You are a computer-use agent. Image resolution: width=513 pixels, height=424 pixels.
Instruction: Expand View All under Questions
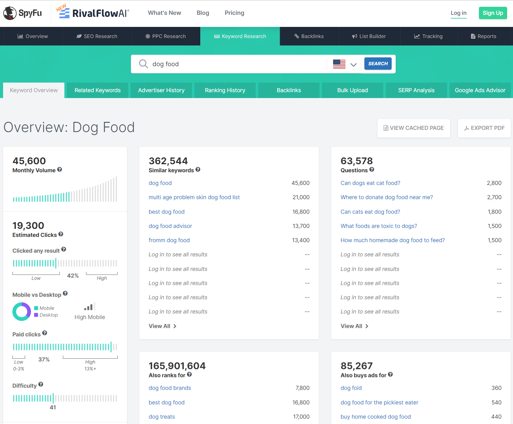354,326
